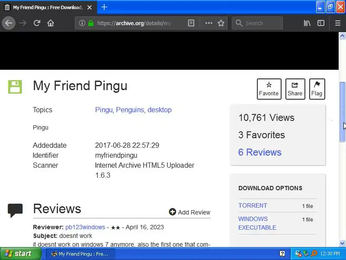Click the identifier value myfriendpingu
Image resolution: width=346 pixels, height=260 pixels.
coord(116,156)
